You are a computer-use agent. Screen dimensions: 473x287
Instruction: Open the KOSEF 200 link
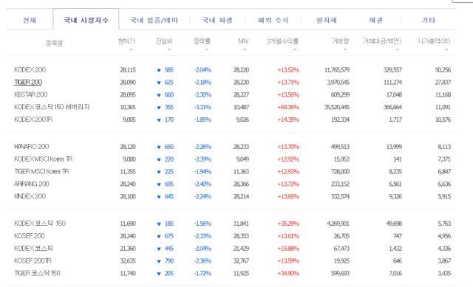(x=30, y=236)
